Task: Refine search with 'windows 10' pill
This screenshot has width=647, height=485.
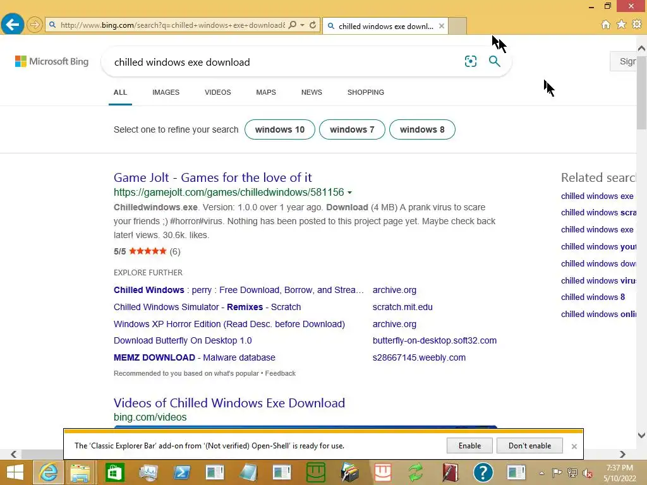Action: (280, 129)
